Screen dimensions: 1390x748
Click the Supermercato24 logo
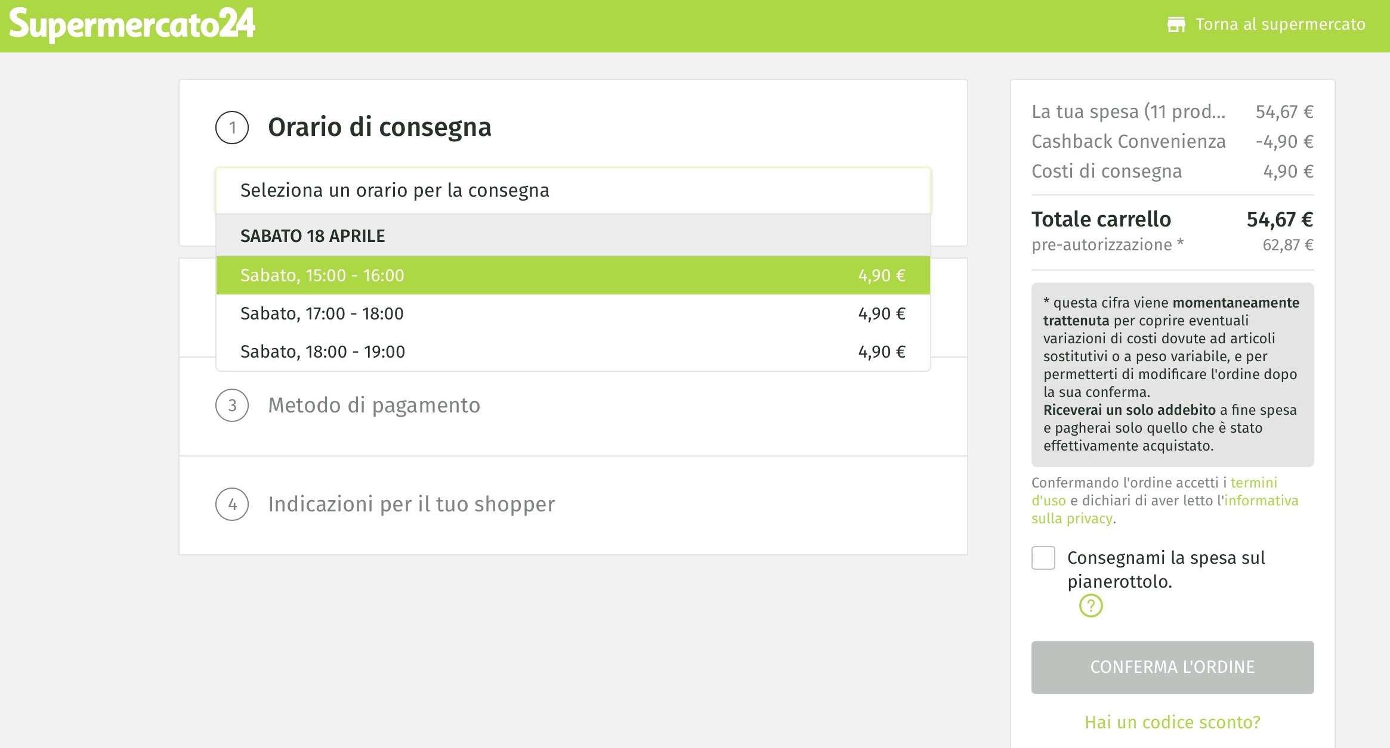(x=131, y=24)
